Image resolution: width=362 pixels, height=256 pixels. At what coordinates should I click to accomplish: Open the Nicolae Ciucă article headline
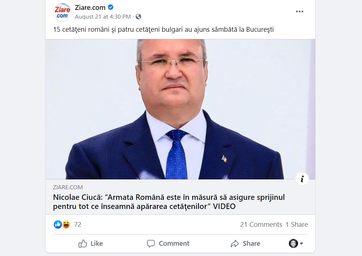(x=169, y=202)
